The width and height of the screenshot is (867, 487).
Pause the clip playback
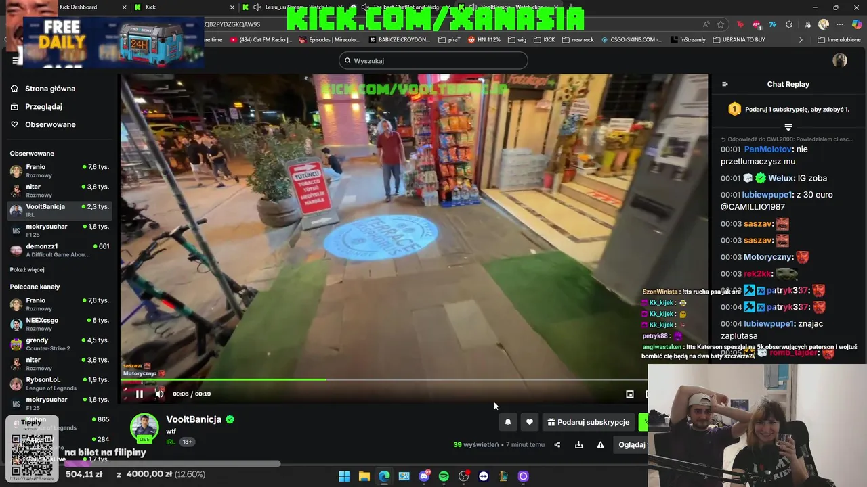pyautogui.click(x=140, y=394)
